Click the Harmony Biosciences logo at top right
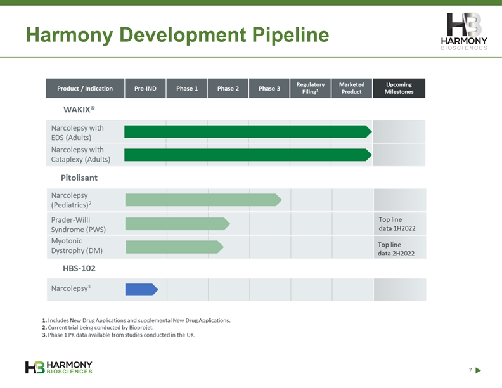Screen dimensions: 502x388 tap(464, 31)
